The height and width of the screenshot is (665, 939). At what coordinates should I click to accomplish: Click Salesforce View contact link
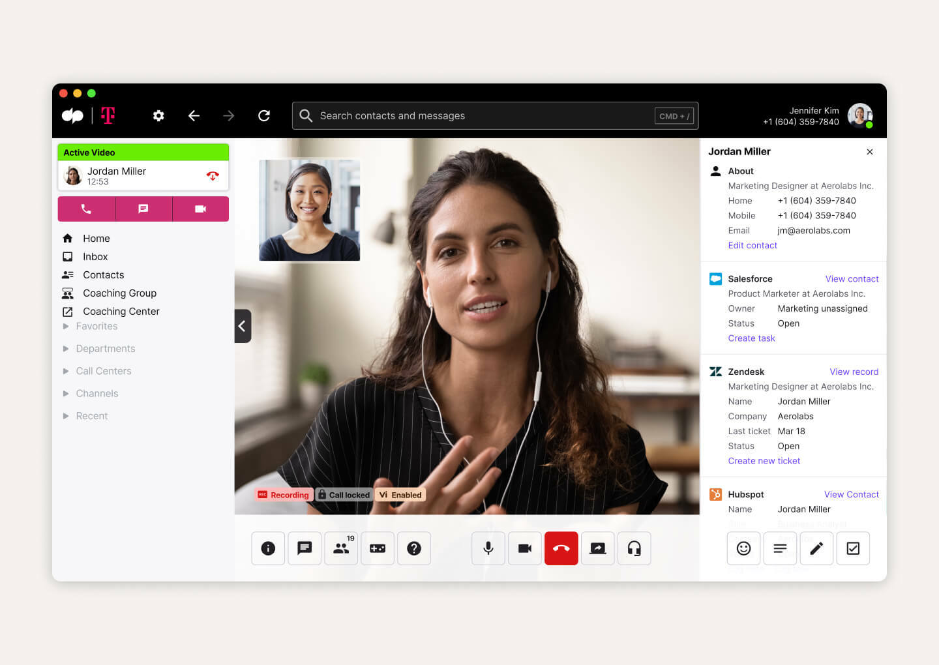[852, 279]
